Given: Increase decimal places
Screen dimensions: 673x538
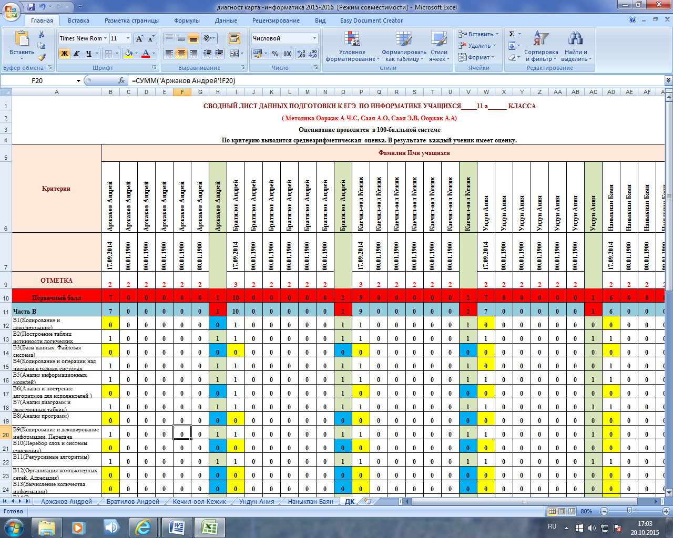Looking at the screenshot, I should tap(301, 54).
